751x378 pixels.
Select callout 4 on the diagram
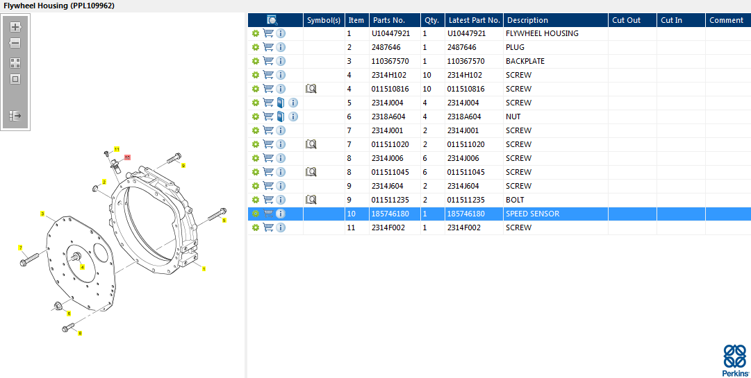83,267
